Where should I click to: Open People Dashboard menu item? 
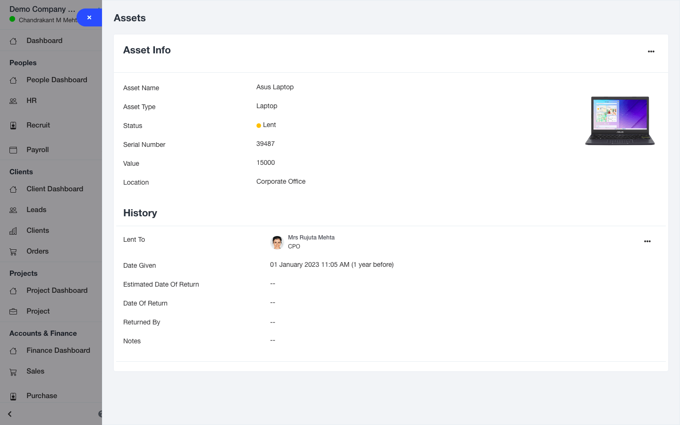tap(57, 80)
